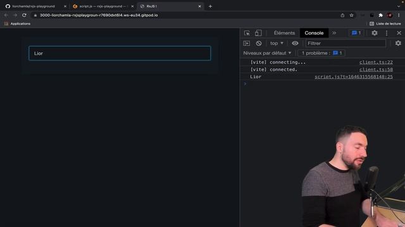Switch to the Éléments tab
Image resolution: width=405 pixels, height=227 pixels.
tap(284, 33)
